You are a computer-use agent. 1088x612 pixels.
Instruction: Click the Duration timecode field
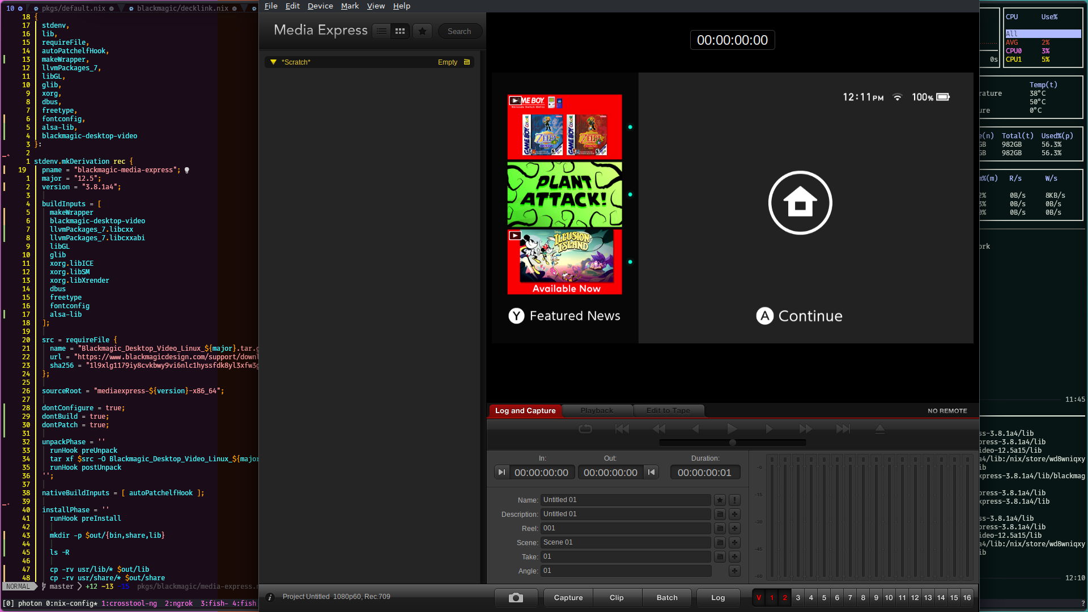point(704,472)
